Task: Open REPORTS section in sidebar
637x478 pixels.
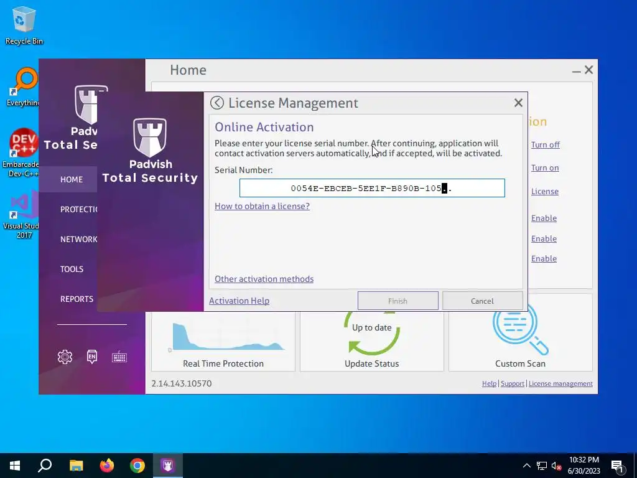Action: 77,299
